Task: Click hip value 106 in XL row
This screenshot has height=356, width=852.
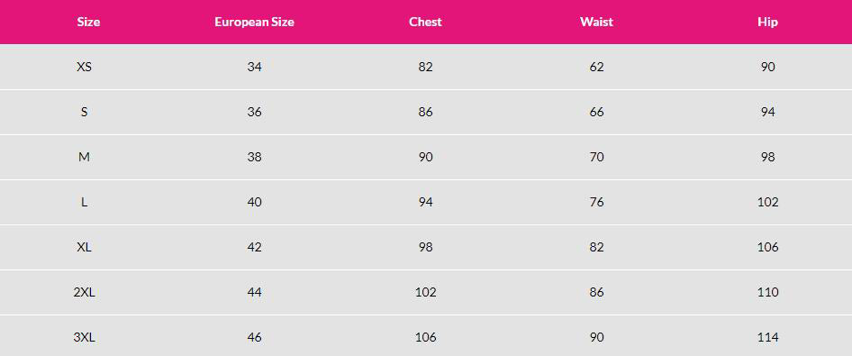Action: (767, 247)
